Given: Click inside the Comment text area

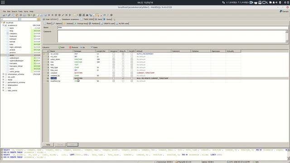Looking at the screenshot, I should tap(172, 36).
